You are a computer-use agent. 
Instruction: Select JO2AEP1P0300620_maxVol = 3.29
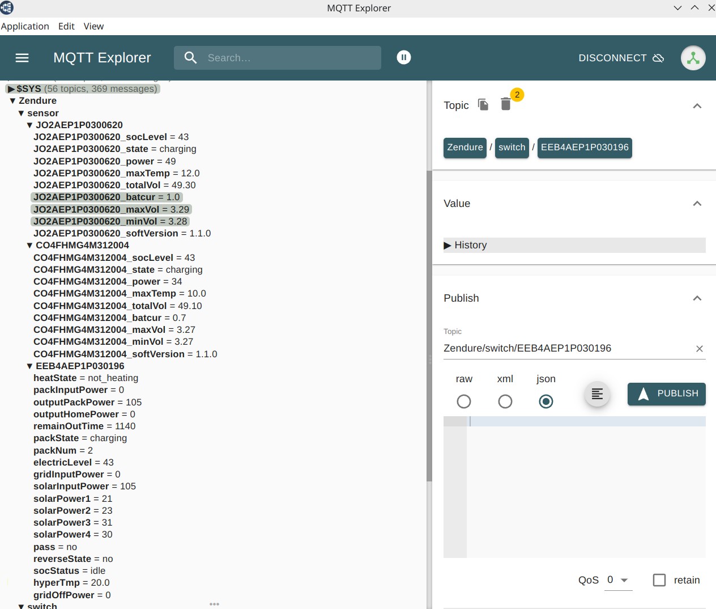(x=111, y=210)
